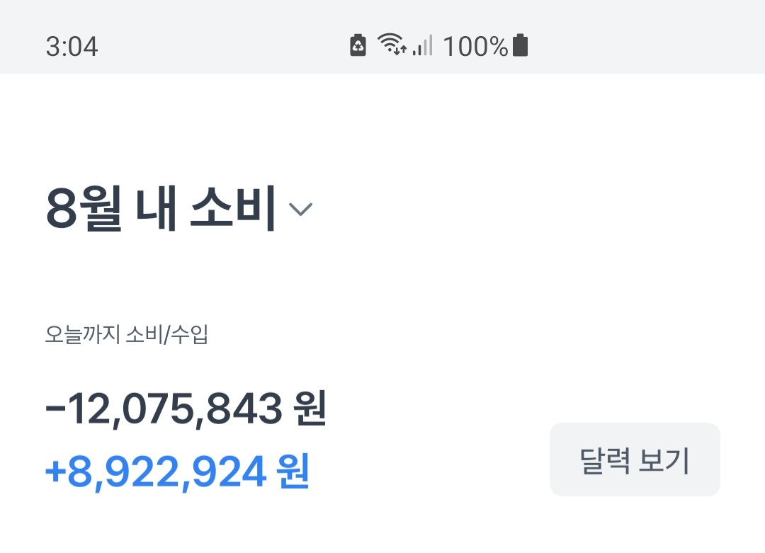The width and height of the screenshot is (765, 553).
Task: Open the 8월 내 소비 title dropdown
Action: pyautogui.click(x=178, y=209)
